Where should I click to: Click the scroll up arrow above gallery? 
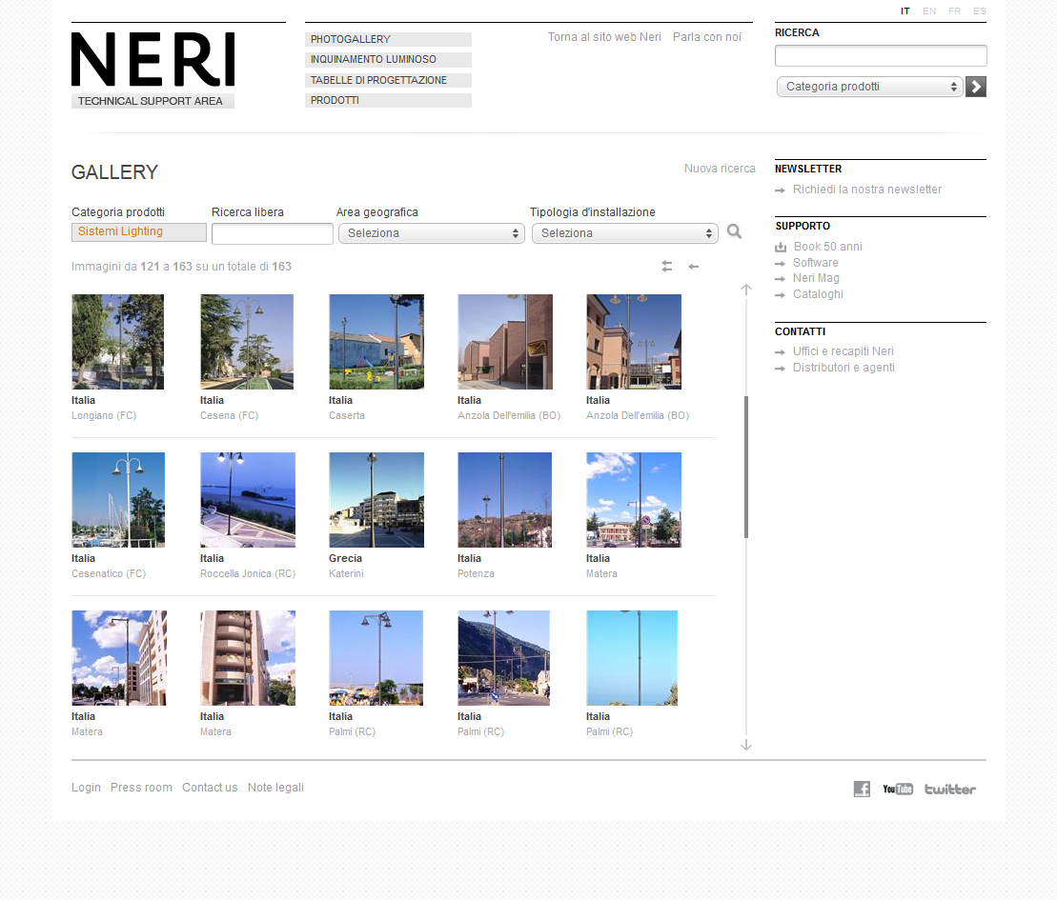click(745, 290)
